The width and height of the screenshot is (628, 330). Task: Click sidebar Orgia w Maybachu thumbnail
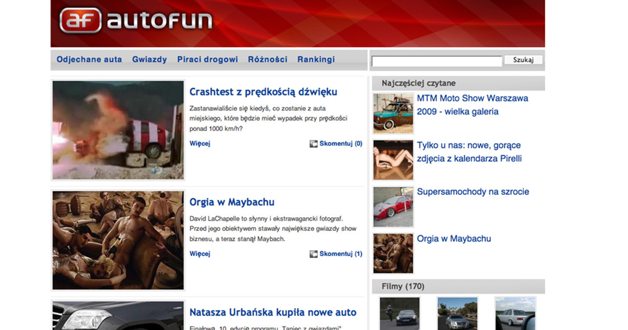393,254
